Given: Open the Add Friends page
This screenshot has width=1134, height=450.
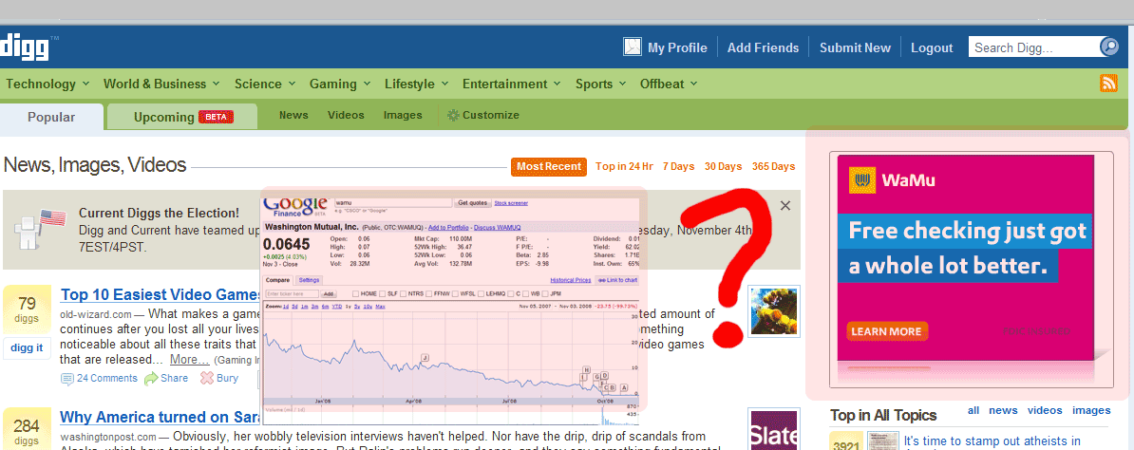Looking at the screenshot, I should (x=763, y=47).
